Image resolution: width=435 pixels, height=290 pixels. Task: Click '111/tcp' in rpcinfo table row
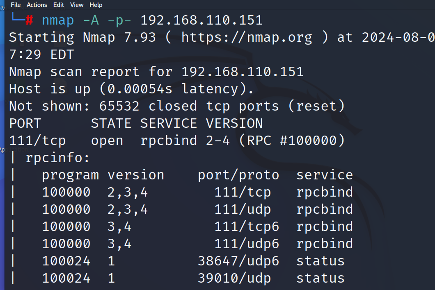[243, 192]
